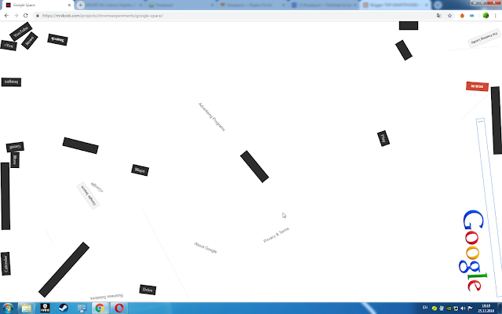Click the floating YouTube tile

tap(21, 31)
